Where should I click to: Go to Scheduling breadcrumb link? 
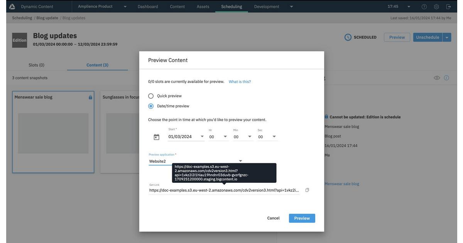22,18
